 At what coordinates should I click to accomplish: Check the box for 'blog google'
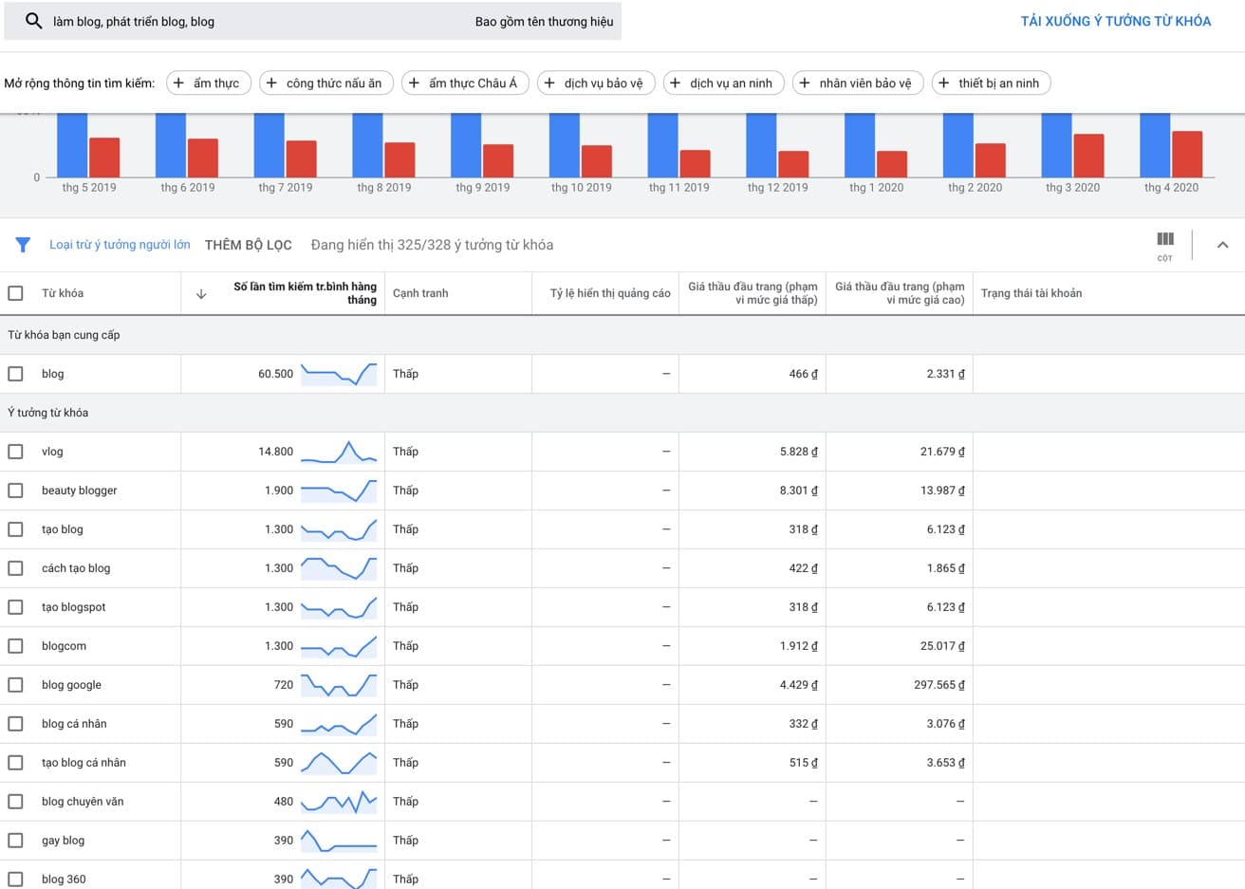point(15,685)
